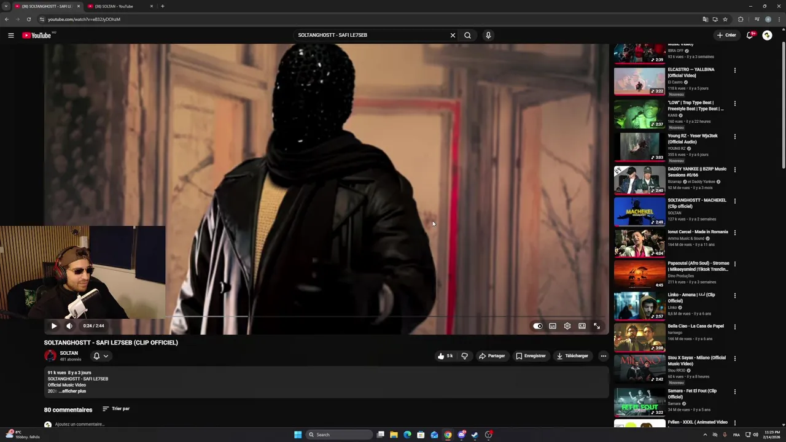This screenshot has width=786, height=442.
Task: Open options for Samara - Fet El Fout
Action: point(734,392)
